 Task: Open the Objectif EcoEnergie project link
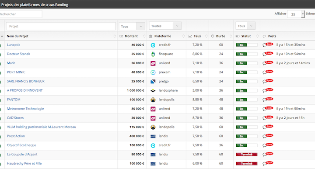[x=21, y=145]
